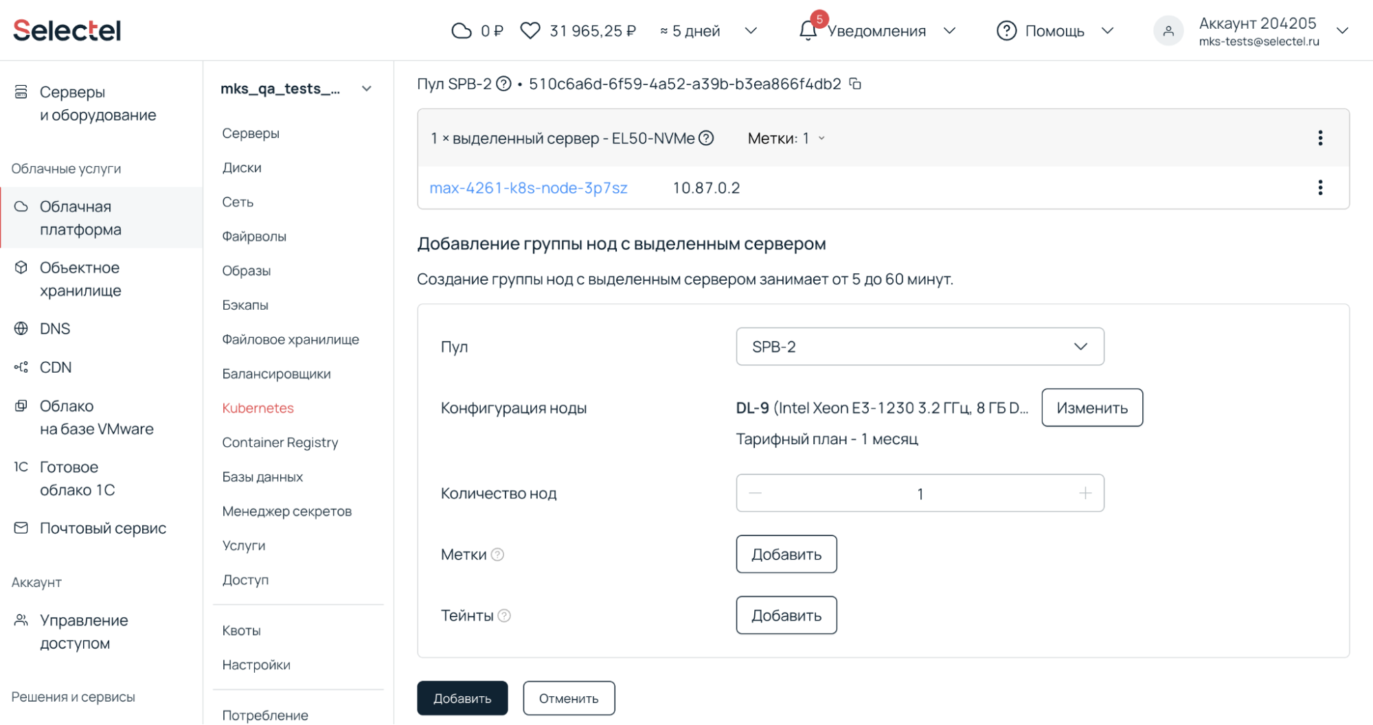
Task: Open the notifications bell icon
Action: pyautogui.click(x=808, y=31)
